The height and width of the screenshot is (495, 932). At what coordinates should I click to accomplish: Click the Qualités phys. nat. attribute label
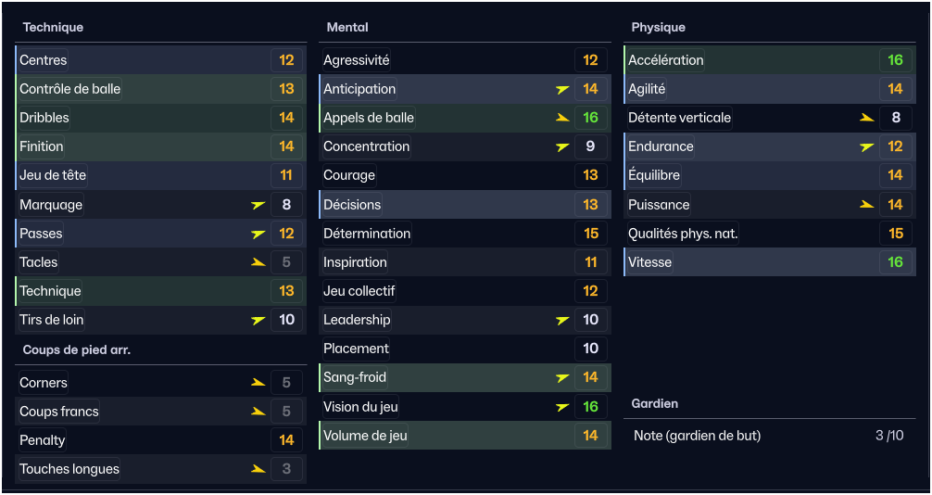pos(683,234)
